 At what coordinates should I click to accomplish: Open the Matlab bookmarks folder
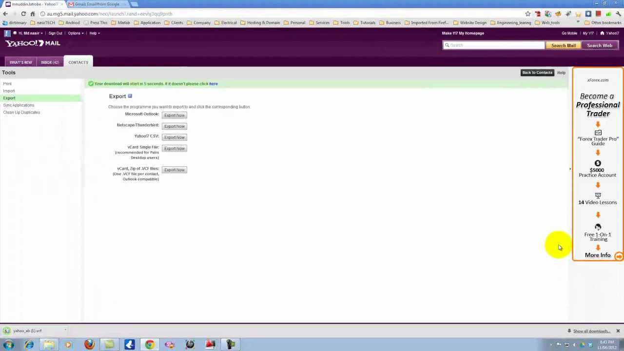tap(120, 23)
